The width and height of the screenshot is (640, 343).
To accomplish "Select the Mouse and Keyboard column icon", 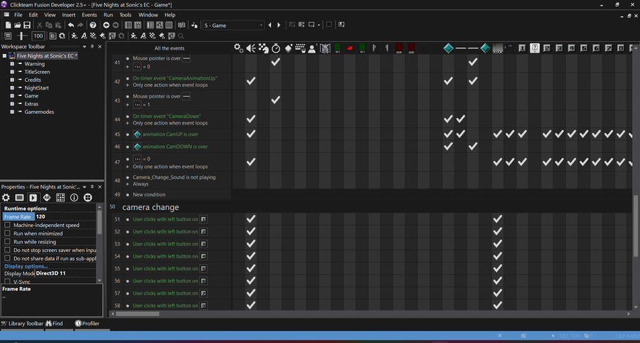I will [300, 48].
